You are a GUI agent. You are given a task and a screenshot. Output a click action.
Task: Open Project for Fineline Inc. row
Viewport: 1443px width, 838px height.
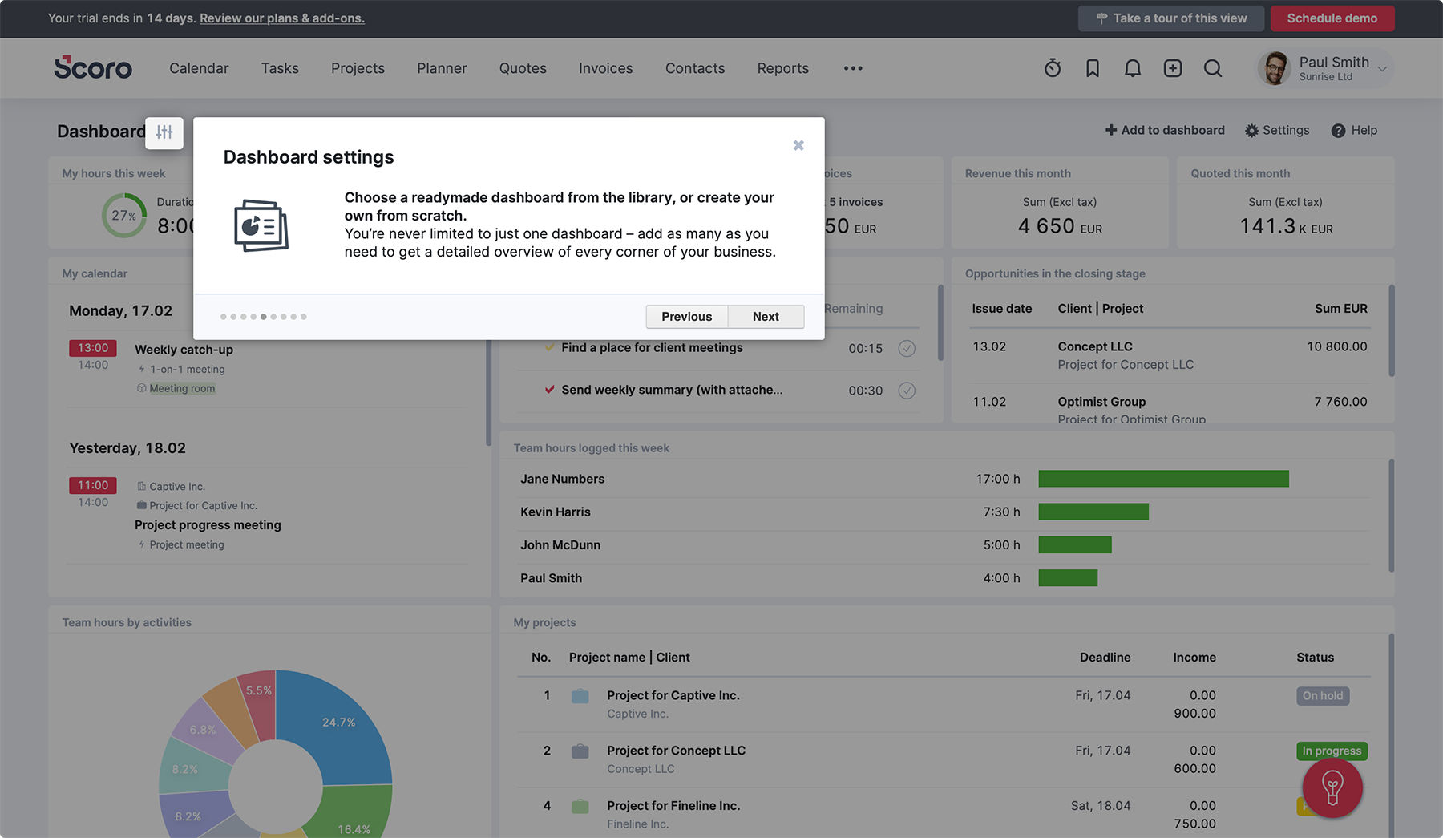point(943,814)
